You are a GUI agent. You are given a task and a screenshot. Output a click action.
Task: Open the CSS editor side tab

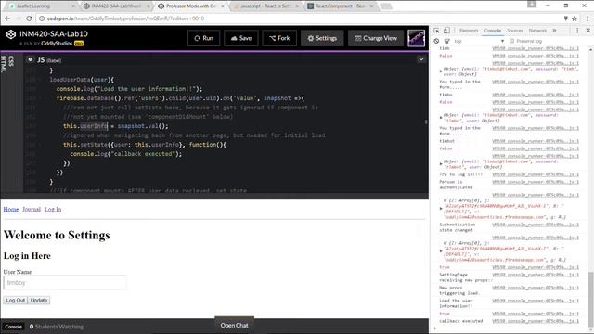tap(10, 61)
